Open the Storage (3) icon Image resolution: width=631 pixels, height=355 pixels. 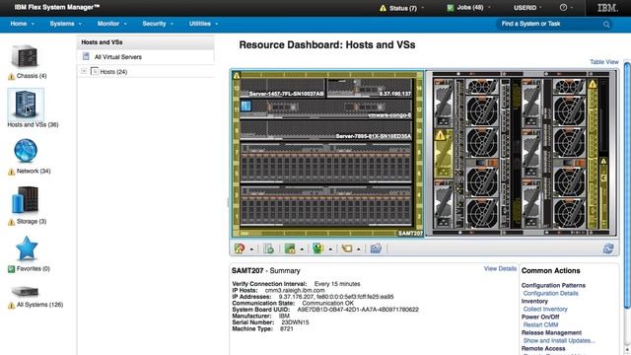coord(25,199)
